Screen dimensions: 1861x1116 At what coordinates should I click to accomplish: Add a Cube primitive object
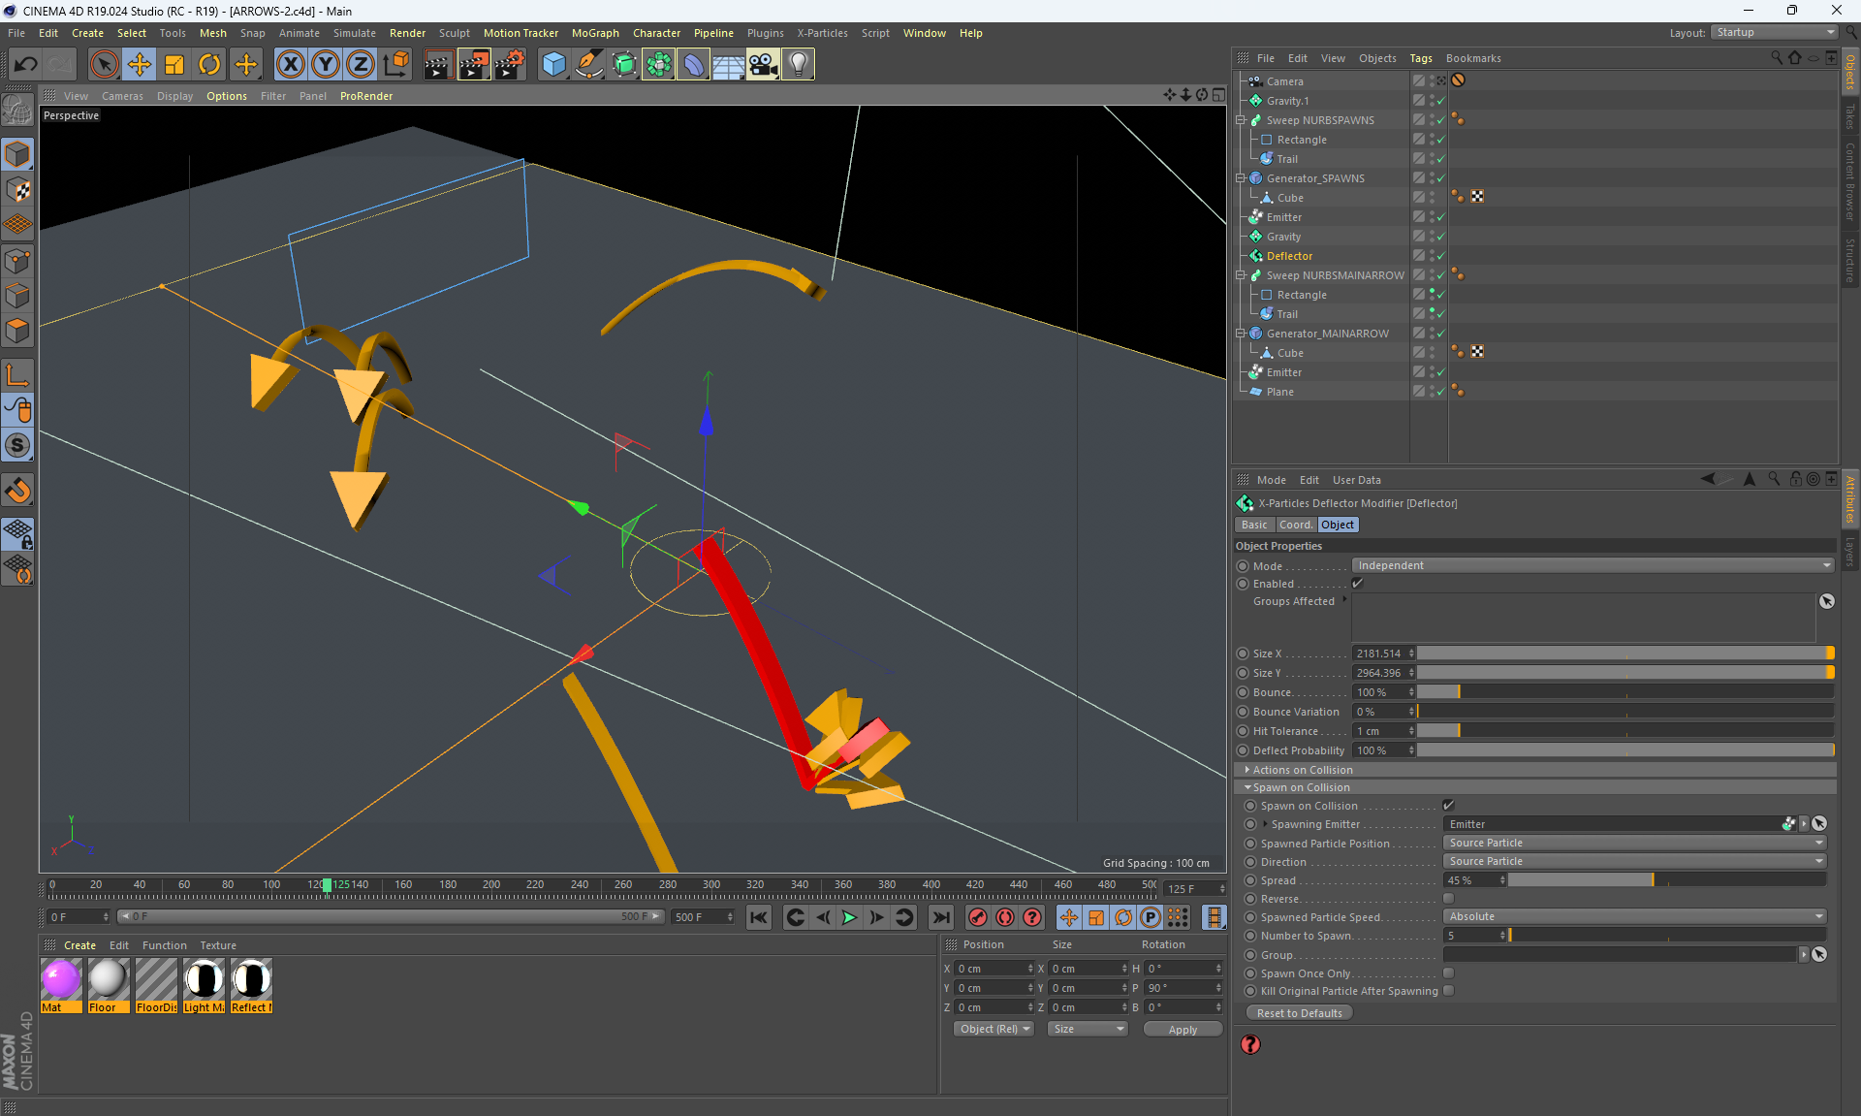click(553, 65)
